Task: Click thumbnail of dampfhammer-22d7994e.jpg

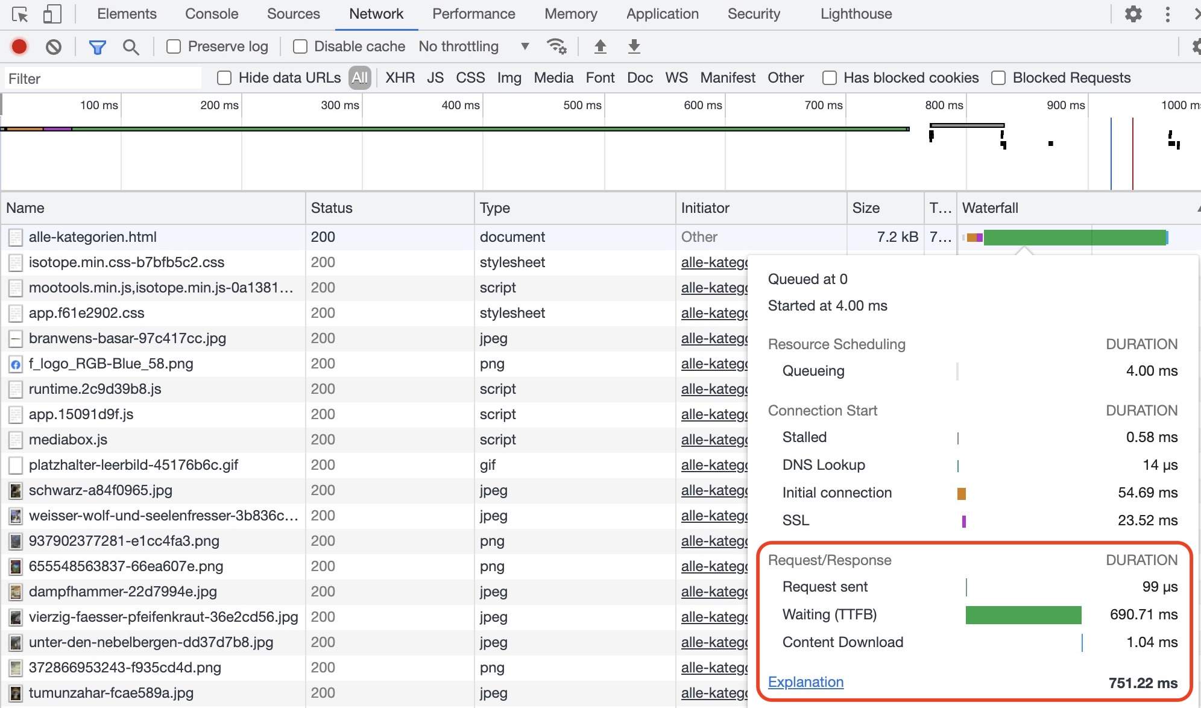Action: click(16, 592)
